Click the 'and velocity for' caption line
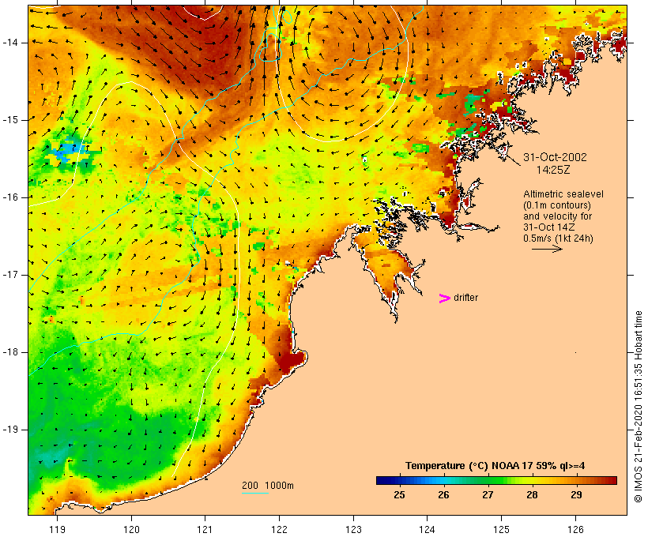 click(557, 216)
